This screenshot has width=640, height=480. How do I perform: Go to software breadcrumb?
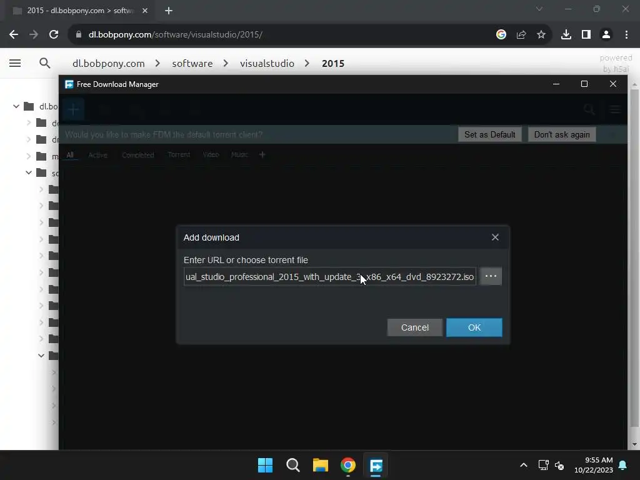(192, 63)
